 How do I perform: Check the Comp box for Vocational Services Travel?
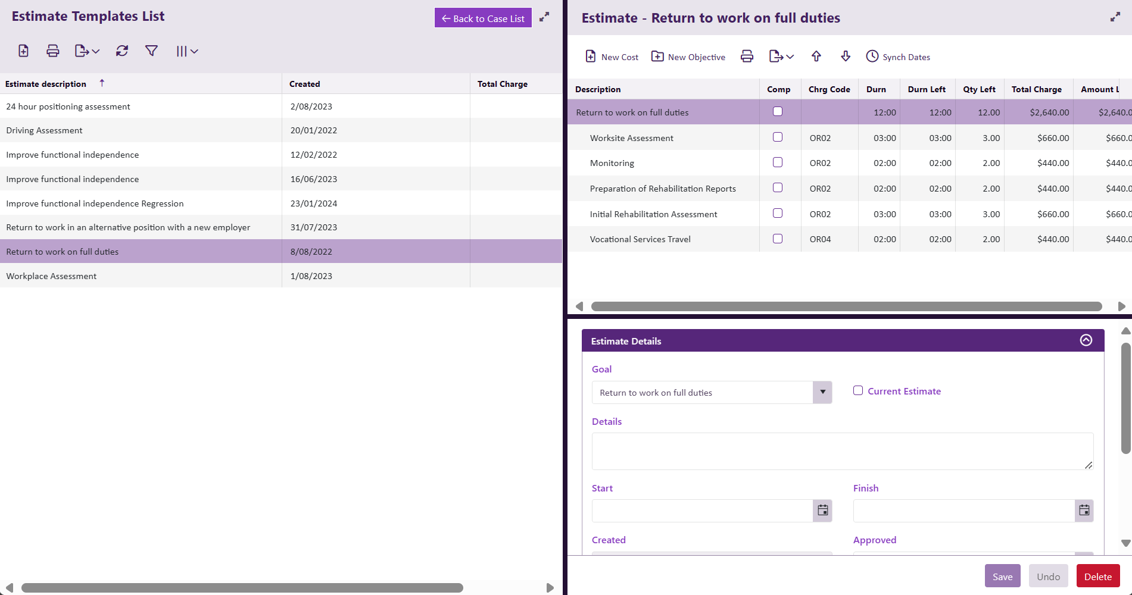[778, 239]
